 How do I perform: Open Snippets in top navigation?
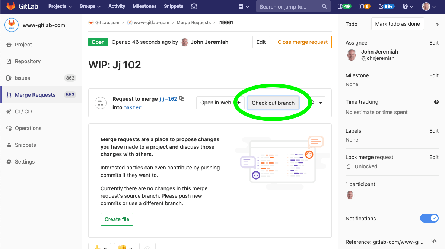click(174, 6)
